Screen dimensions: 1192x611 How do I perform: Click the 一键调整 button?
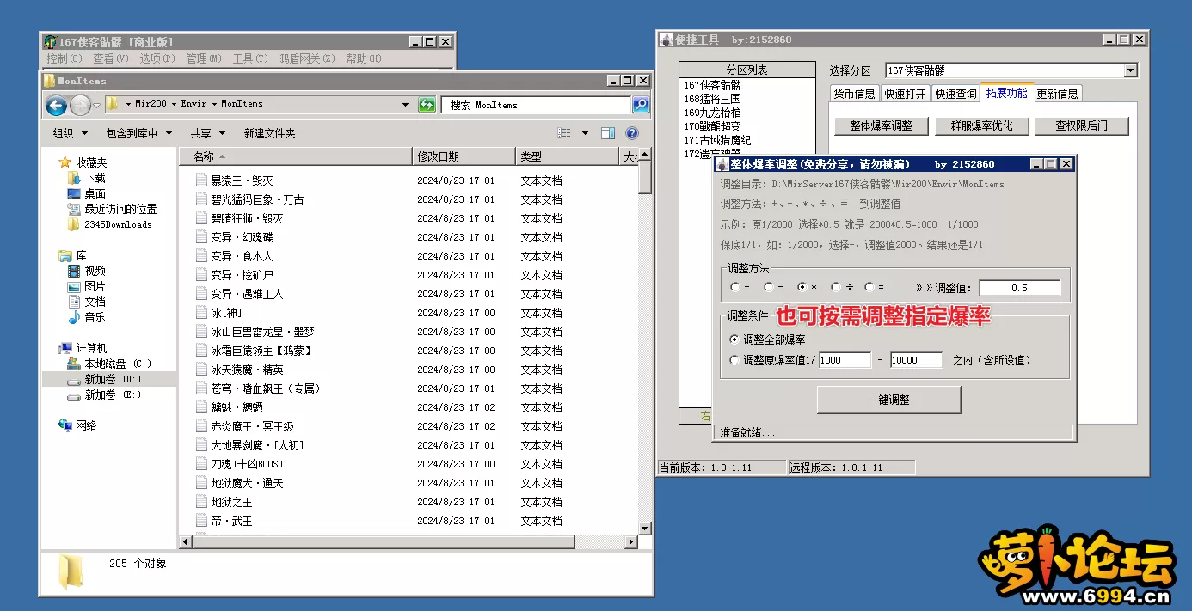(888, 400)
